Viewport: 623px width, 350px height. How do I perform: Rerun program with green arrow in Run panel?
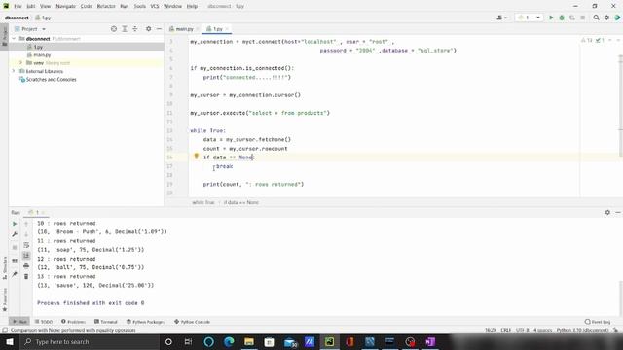15,224
